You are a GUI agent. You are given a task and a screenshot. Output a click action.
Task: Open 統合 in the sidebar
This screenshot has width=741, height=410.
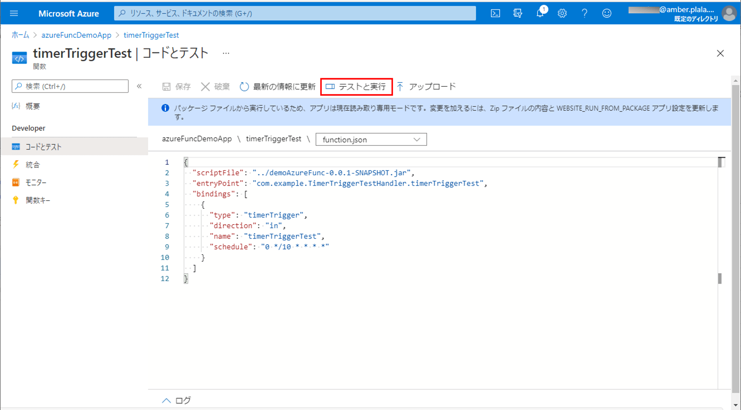click(x=33, y=165)
